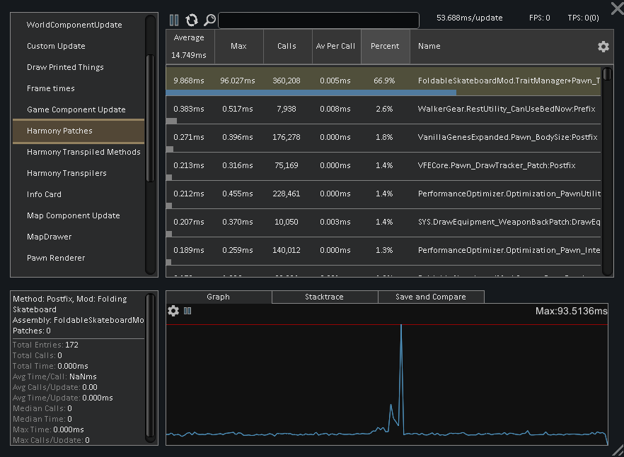This screenshot has height=457, width=624.
Task: Click the 14.749ms average total text
Action: click(x=189, y=55)
